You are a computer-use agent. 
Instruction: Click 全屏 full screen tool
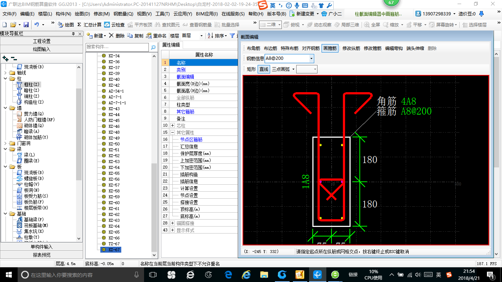(x=372, y=25)
